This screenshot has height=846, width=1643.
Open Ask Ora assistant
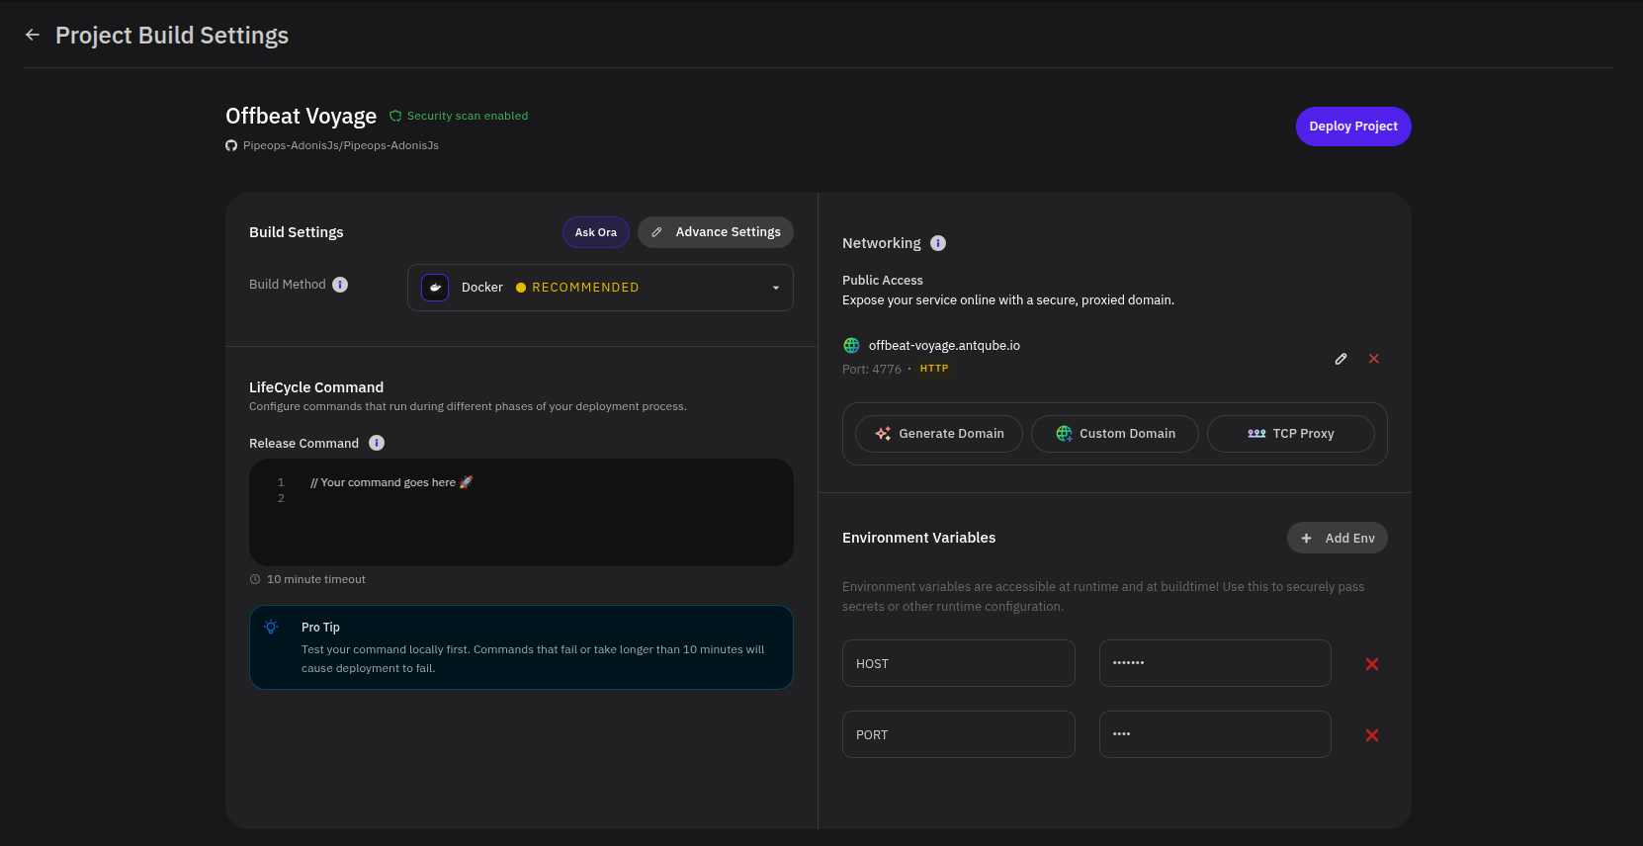[596, 232]
